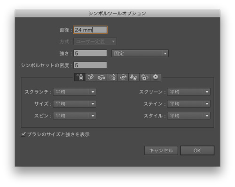Open the スタイル dropdown
The width and height of the screenshot is (235, 187).
(x=189, y=116)
